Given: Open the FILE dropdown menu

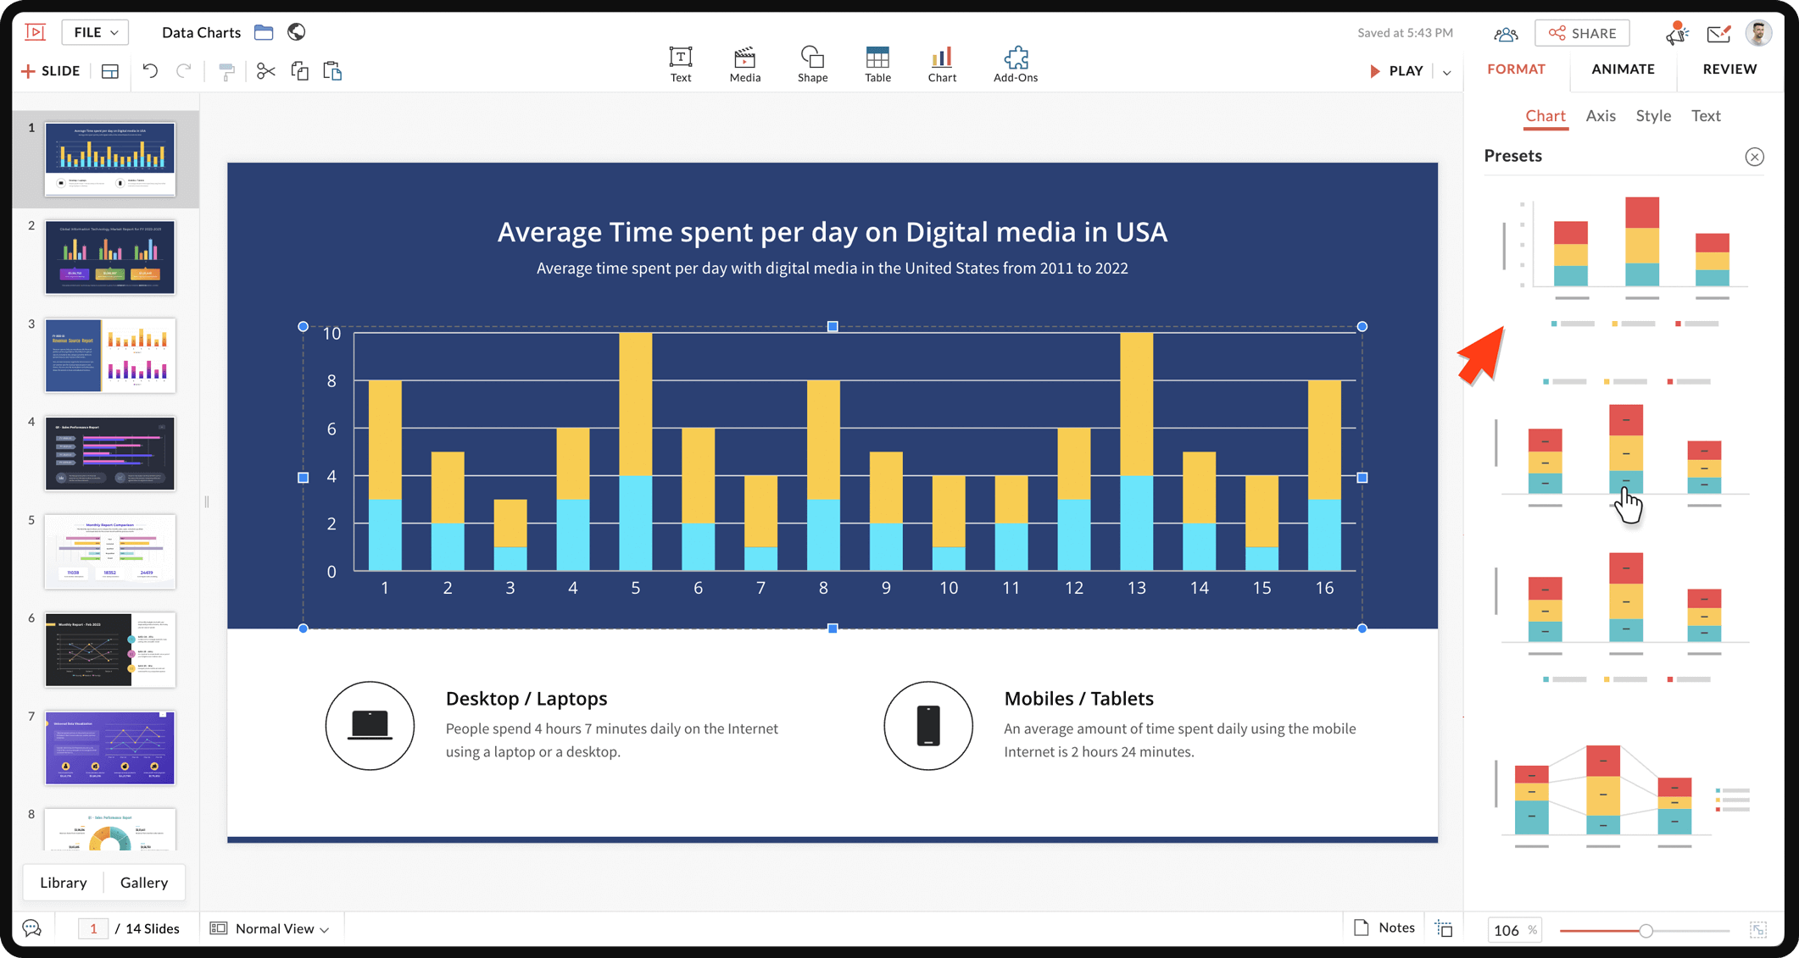Looking at the screenshot, I should pos(95,32).
